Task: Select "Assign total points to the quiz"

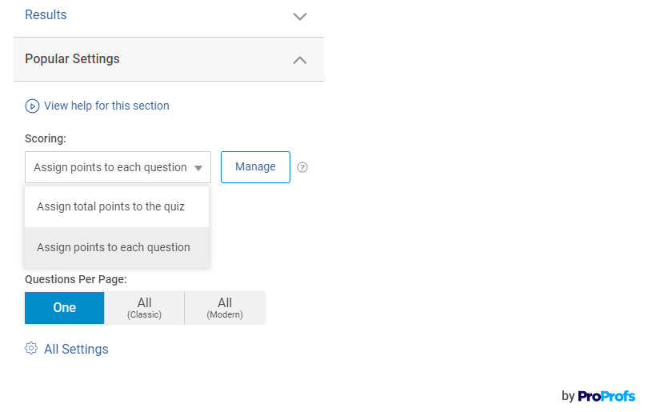Action: pyautogui.click(x=110, y=206)
